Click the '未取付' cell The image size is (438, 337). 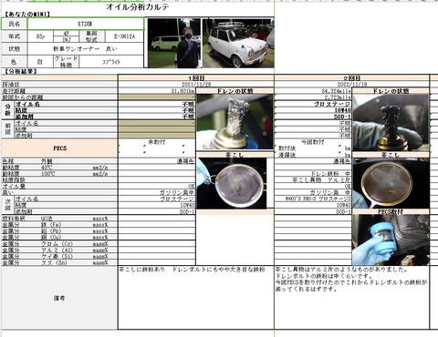(157, 142)
